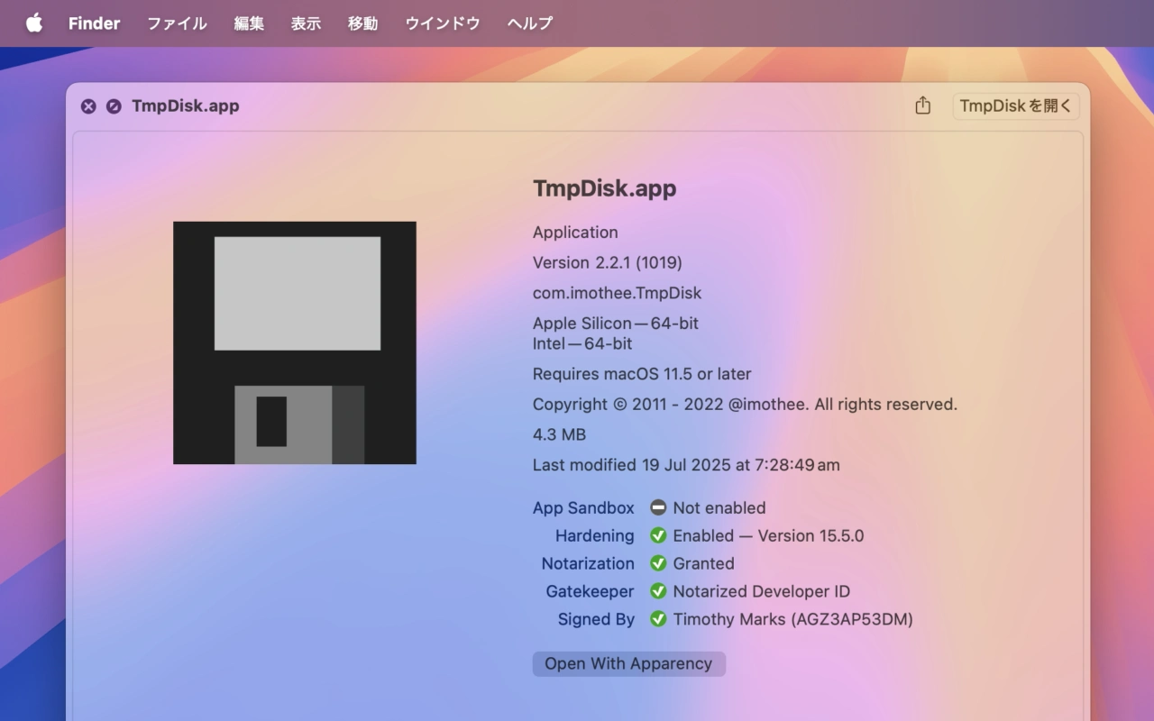
Task: Open the ファイル menu
Action: [x=177, y=23]
